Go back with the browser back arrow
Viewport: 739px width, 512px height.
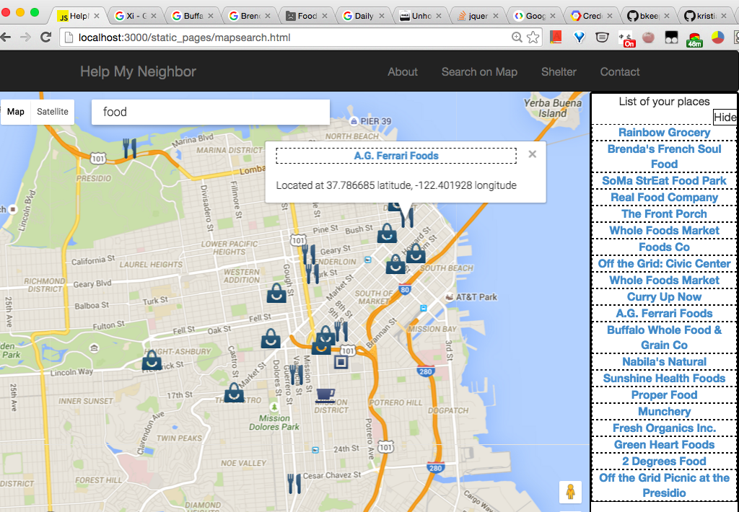(x=6, y=37)
